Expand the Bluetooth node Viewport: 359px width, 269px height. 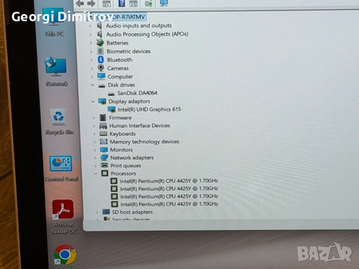(91, 60)
